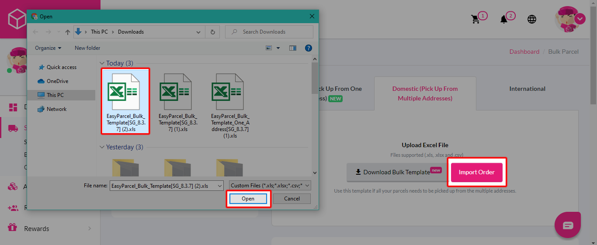Click This PC in address breadcrumb
This screenshot has height=245, width=597.
click(x=99, y=32)
